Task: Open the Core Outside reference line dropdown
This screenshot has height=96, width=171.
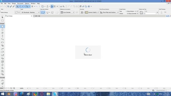Action: pyautogui.click(x=67, y=13)
